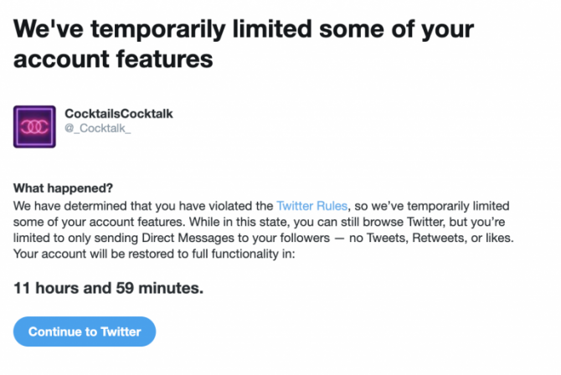The width and height of the screenshot is (561, 375).
Task: Click 'so we've temporarily limited' phrase
Action: click(x=432, y=206)
